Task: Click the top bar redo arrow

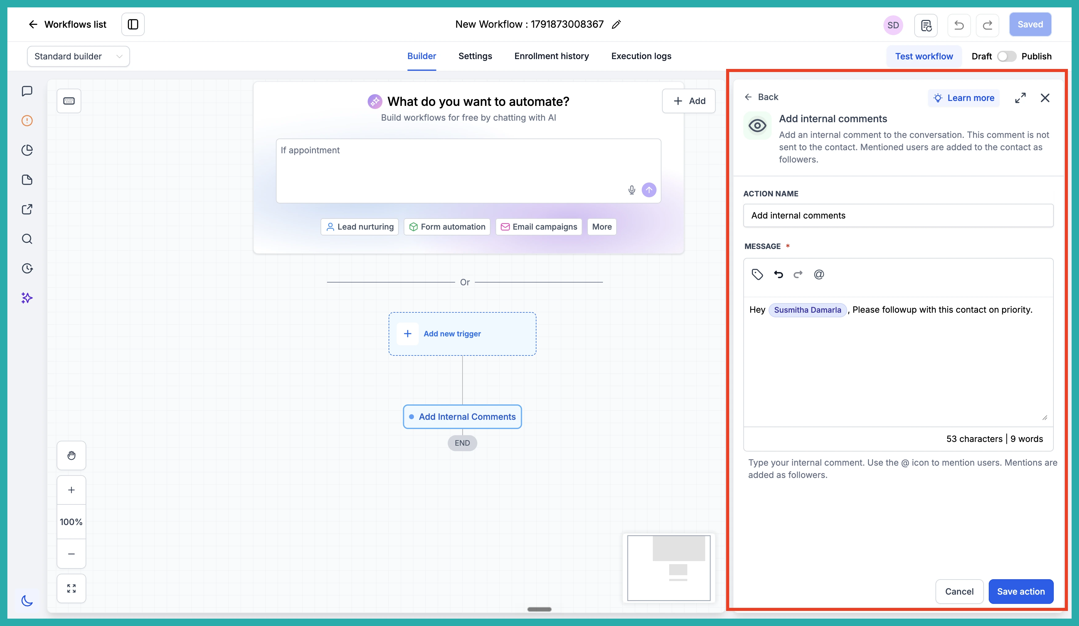Action: pos(987,25)
